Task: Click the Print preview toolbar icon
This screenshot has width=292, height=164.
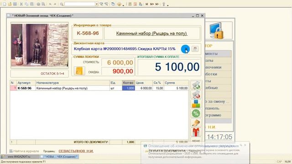Action: click(x=43, y=4)
